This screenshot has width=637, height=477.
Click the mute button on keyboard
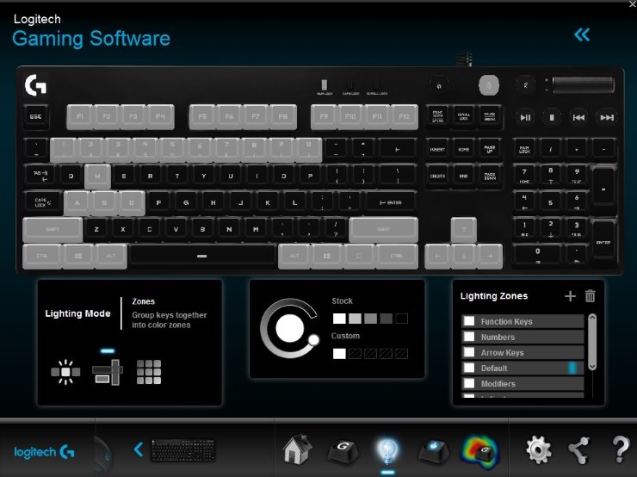coord(526,86)
